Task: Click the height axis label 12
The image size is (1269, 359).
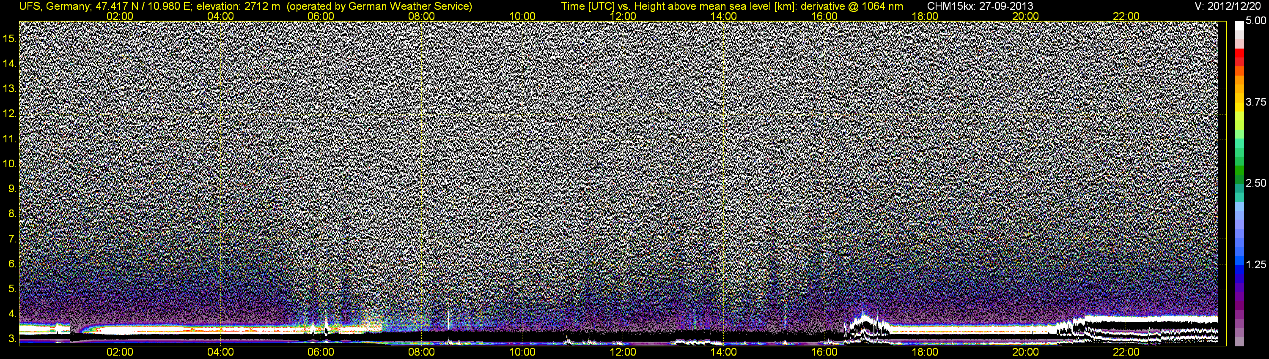Action: pyautogui.click(x=10, y=114)
